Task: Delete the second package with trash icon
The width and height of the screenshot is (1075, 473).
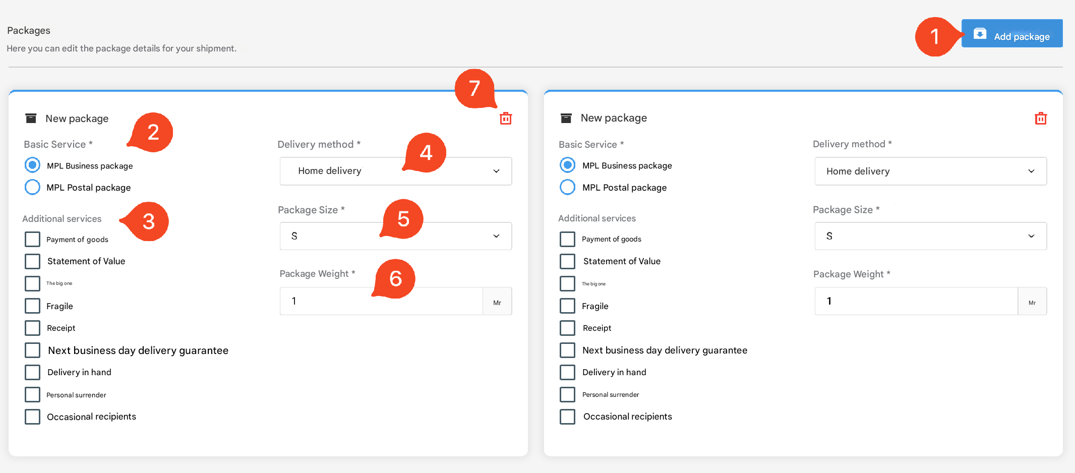Action: click(x=1040, y=119)
